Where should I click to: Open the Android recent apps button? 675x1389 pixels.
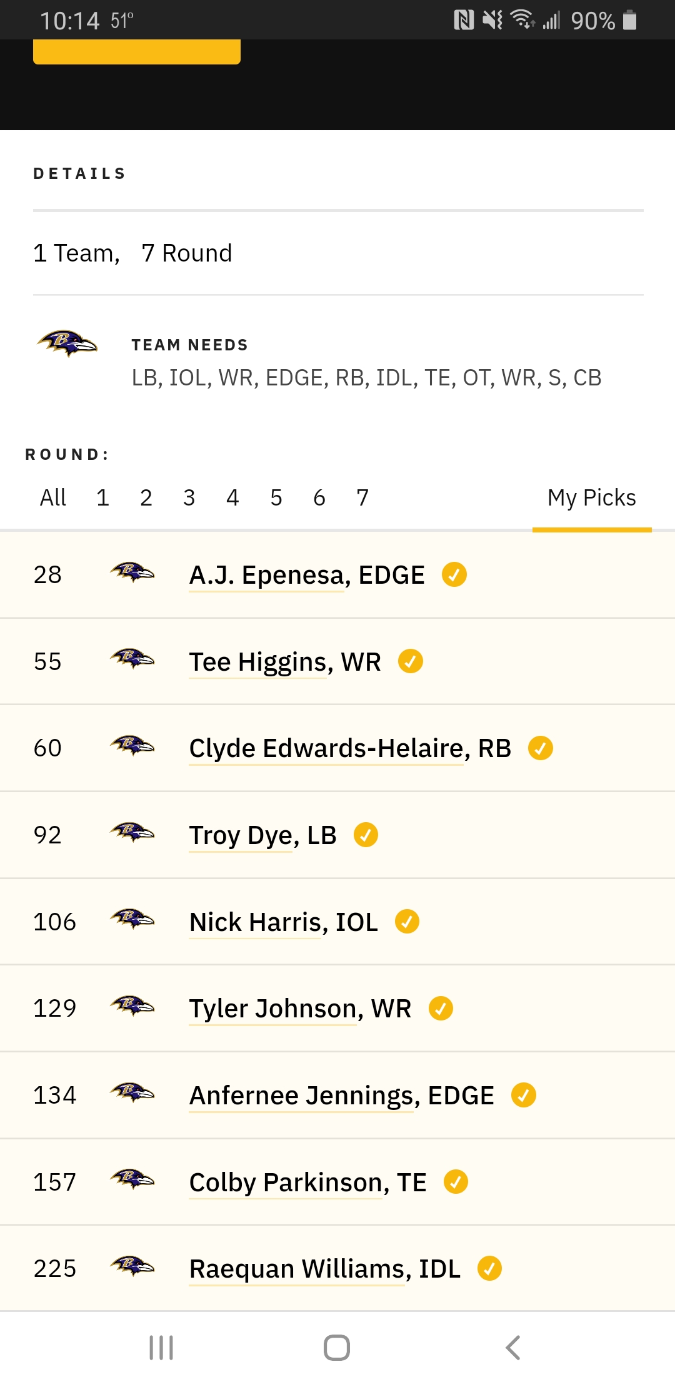click(x=161, y=1348)
